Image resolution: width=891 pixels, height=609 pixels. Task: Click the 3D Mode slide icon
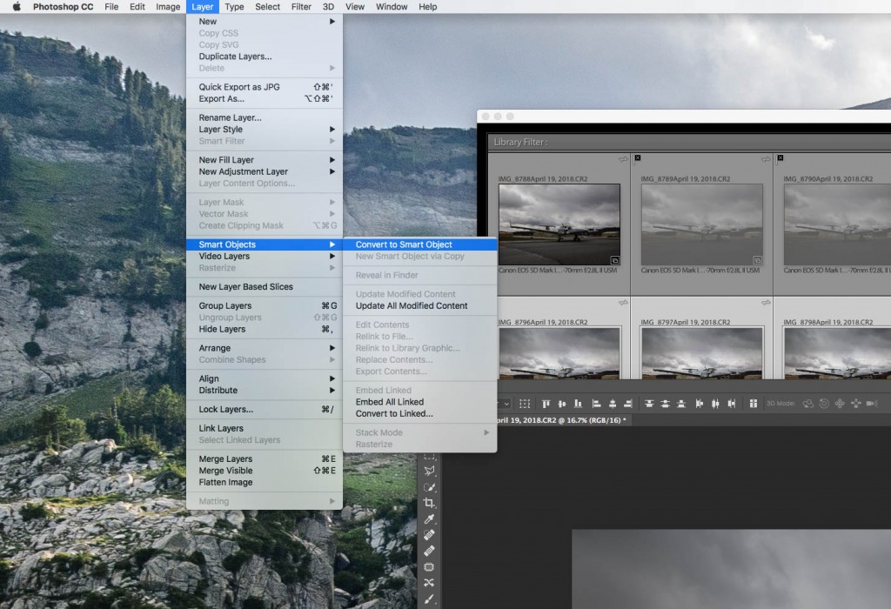pyautogui.click(x=856, y=404)
